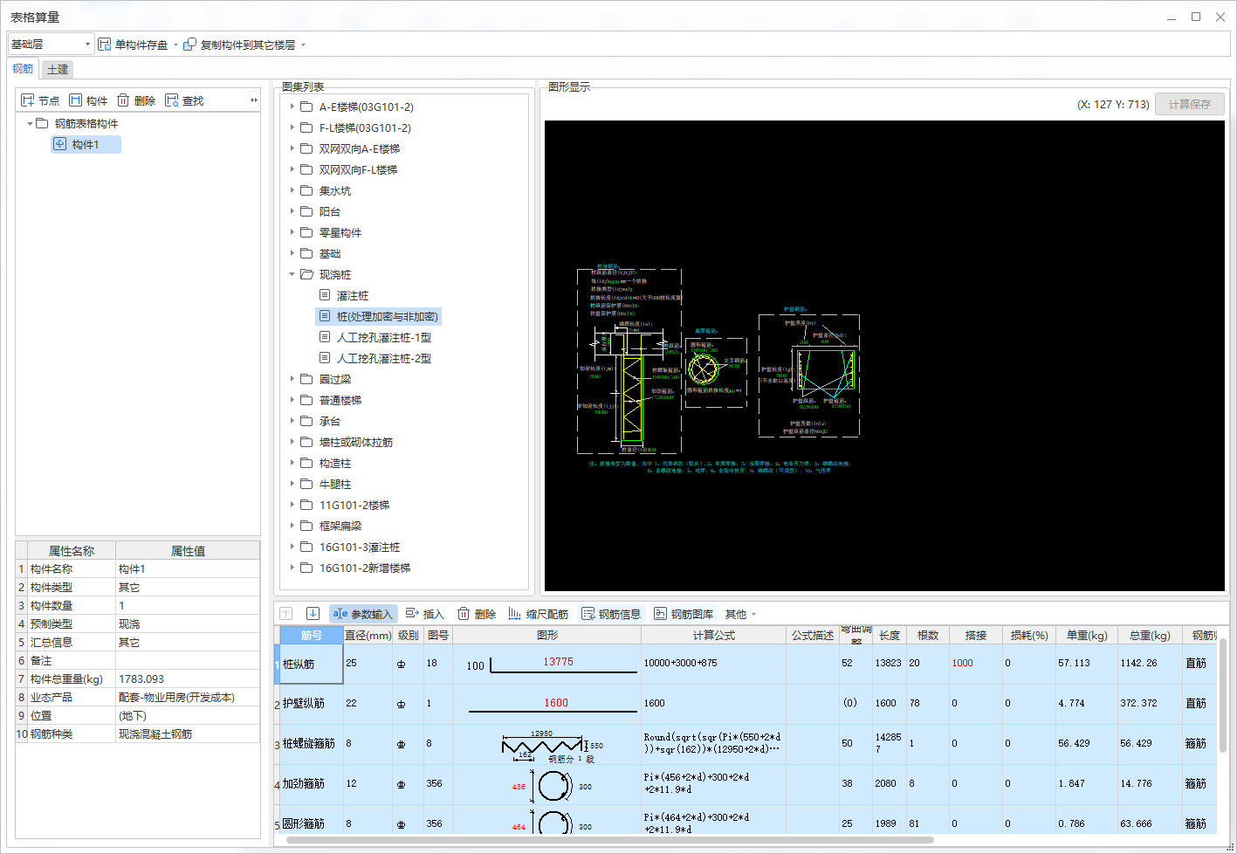1237x854 pixels.
Task: Click the 构件名称 property value 构件1
Action: pos(188,568)
